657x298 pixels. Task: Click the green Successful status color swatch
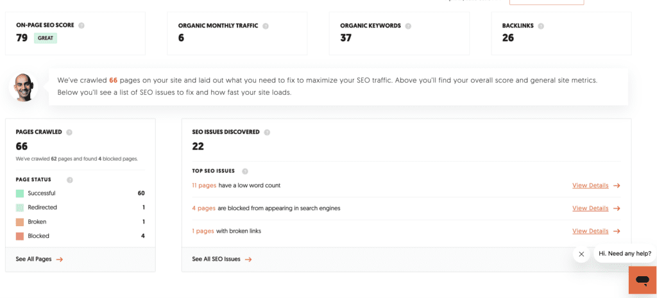(x=20, y=194)
